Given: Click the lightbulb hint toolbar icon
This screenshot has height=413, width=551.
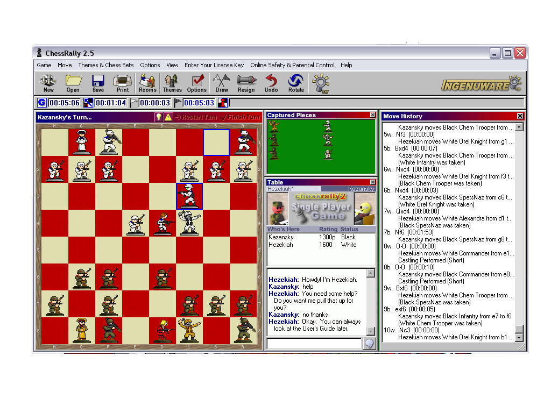Looking at the screenshot, I should click(321, 83).
